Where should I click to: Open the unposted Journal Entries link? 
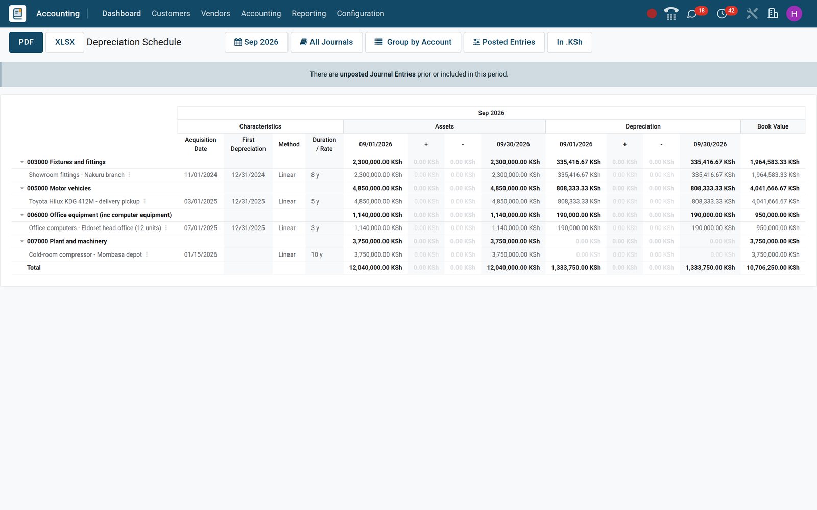(x=377, y=74)
